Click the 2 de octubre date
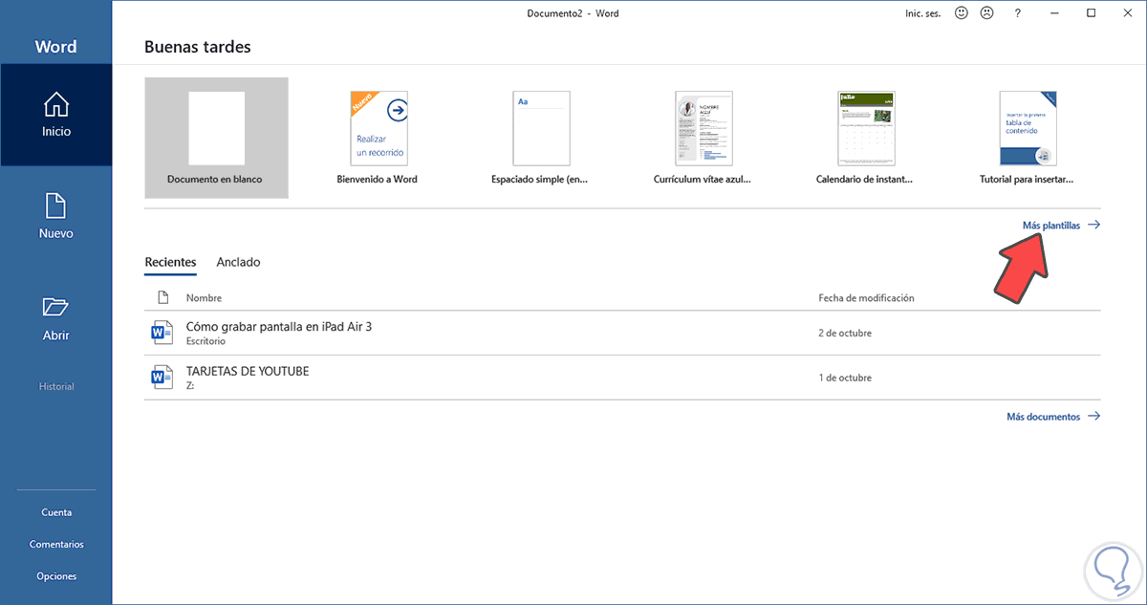The height and width of the screenshot is (605, 1147). [845, 334]
